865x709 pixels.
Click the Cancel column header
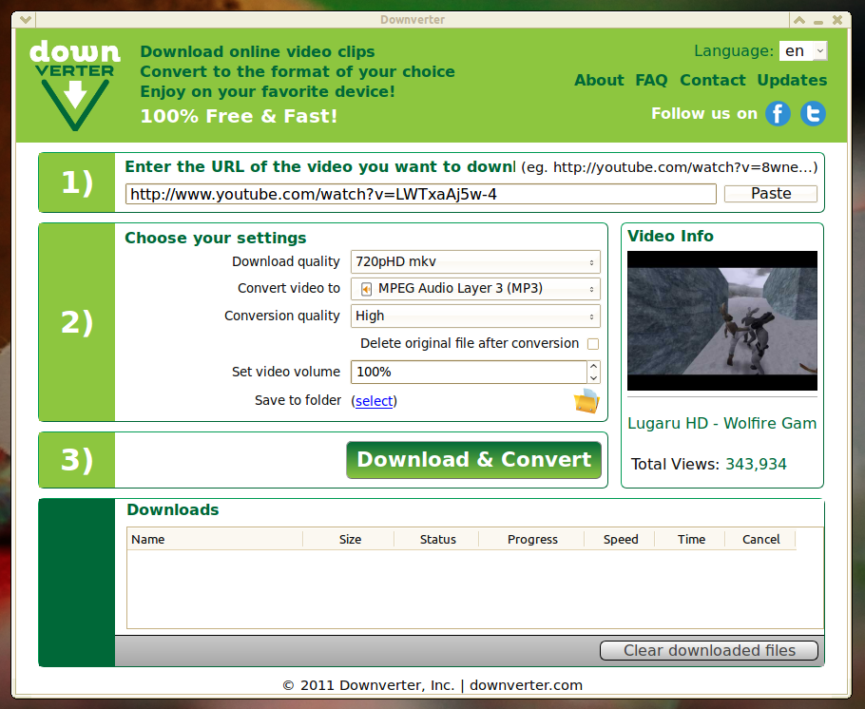760,539
